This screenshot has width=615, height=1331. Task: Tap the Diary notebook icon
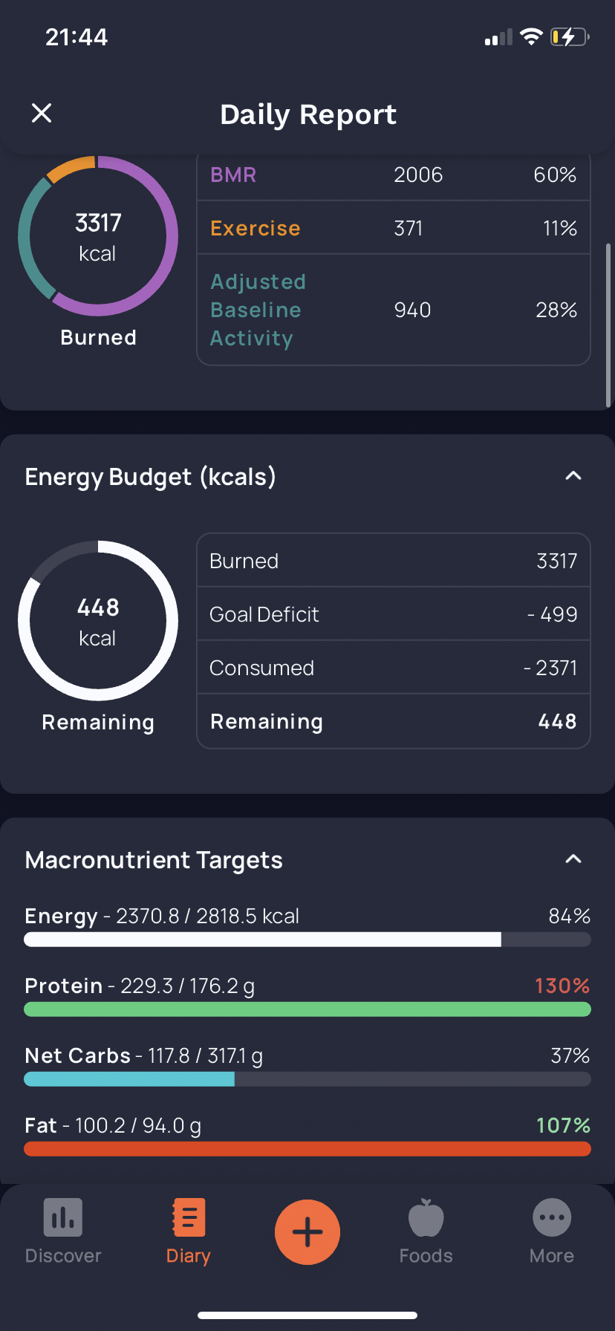(x=189, y=1218)
